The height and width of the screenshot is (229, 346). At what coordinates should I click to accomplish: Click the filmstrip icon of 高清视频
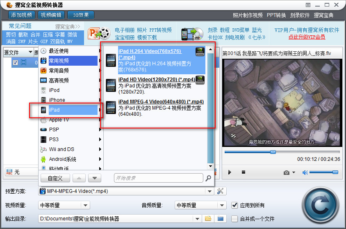tap(43, 80)
